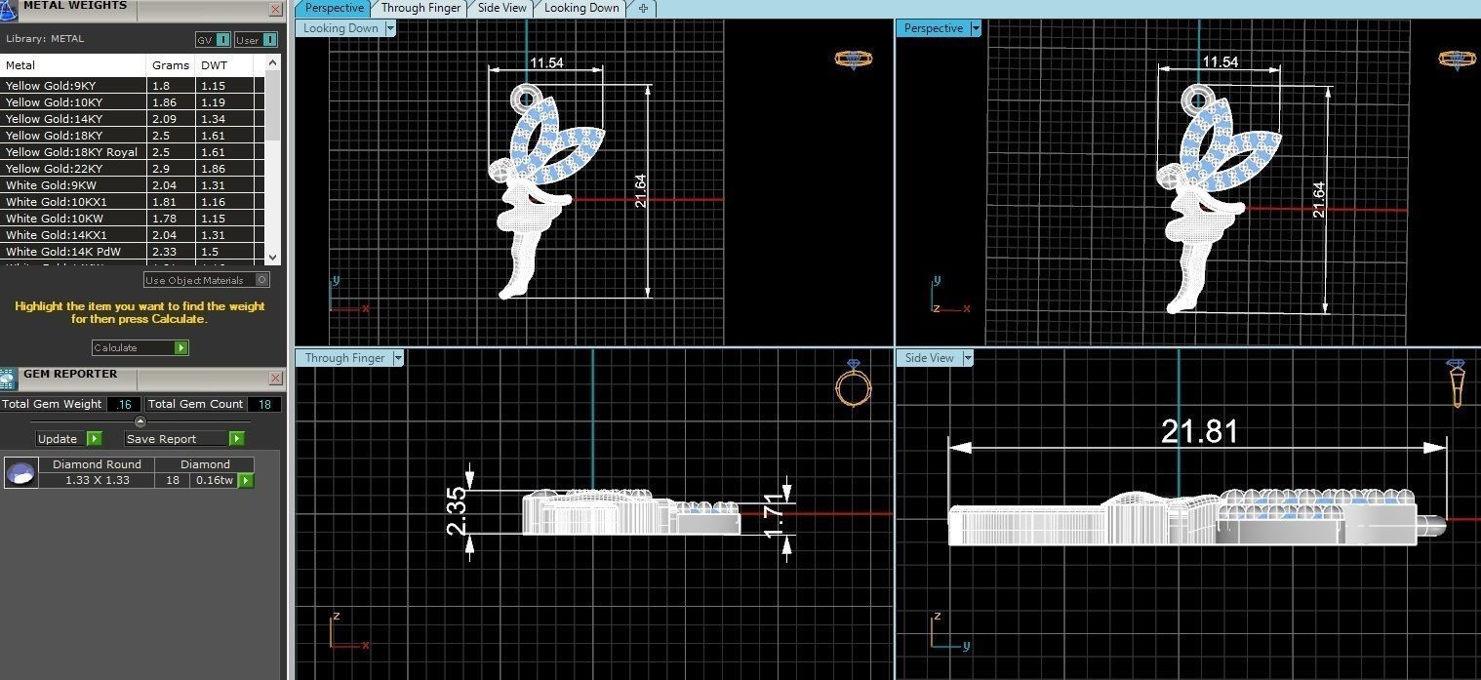Click 21.64 dimension in Perspective viewport
Image resolution: width=1481 pixels, height=680 pixels.
click(x=1319, y=199)
